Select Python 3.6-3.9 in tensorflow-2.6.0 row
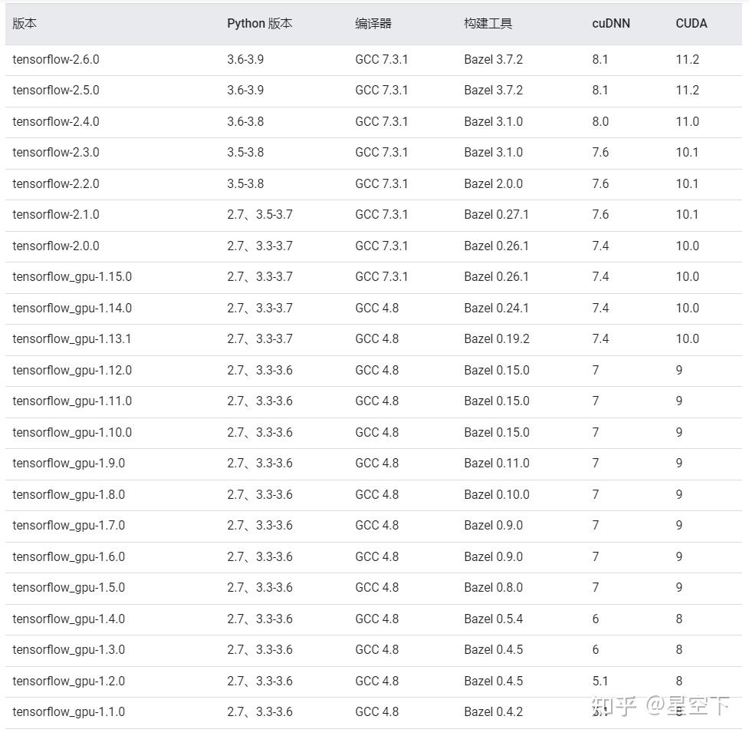749x736 pixels. coord(245,59)
